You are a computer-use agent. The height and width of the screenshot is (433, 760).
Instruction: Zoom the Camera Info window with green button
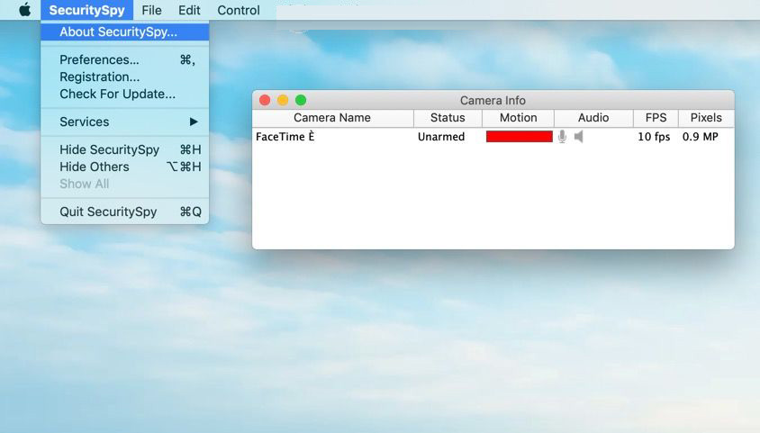[x=301, y=100]
